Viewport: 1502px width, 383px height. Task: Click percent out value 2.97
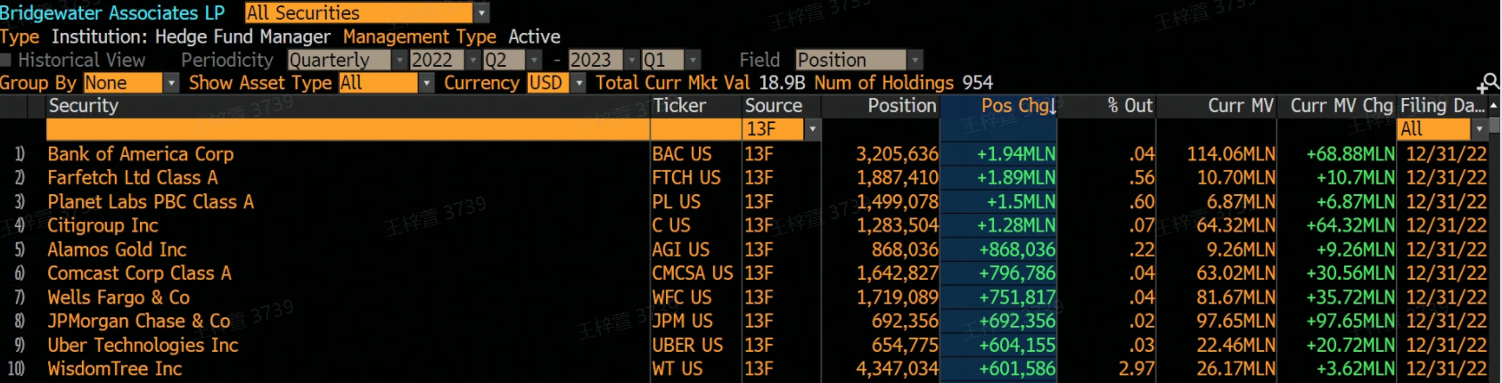coord(1137,369)
